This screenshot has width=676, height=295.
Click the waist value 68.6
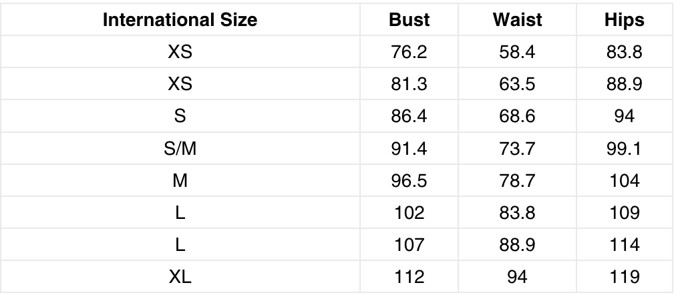tap(516, 116)
